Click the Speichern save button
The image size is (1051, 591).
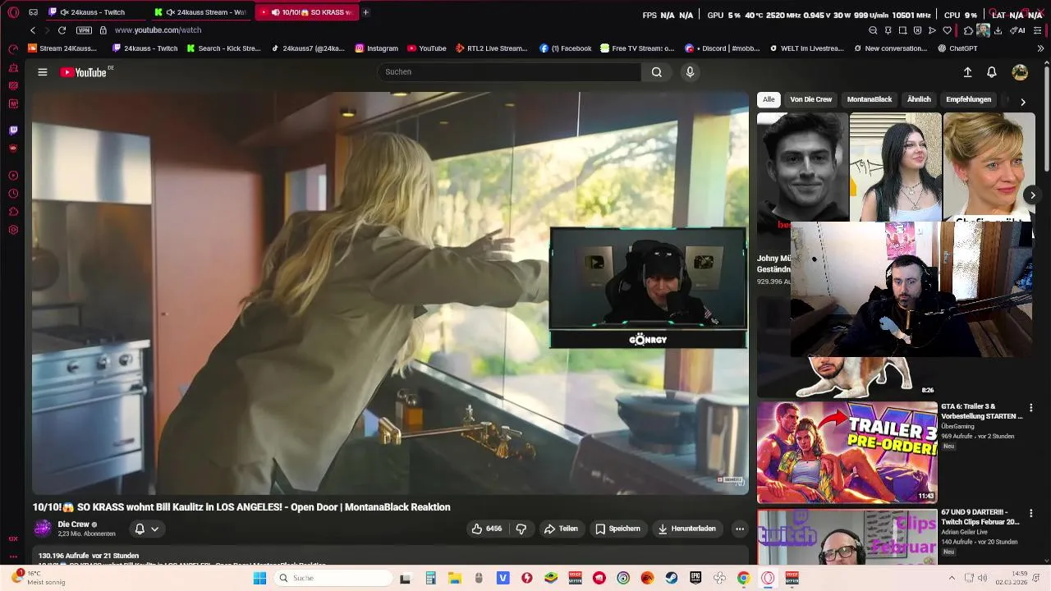617,529
